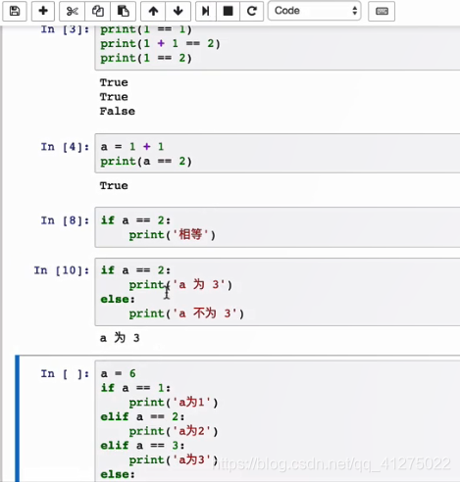Move the selected cell up
This screenshot has height=482, width=460.
pos(153,11)
